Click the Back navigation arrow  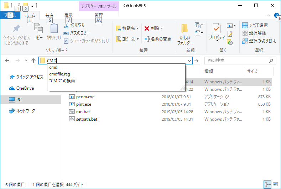[7, 61]
